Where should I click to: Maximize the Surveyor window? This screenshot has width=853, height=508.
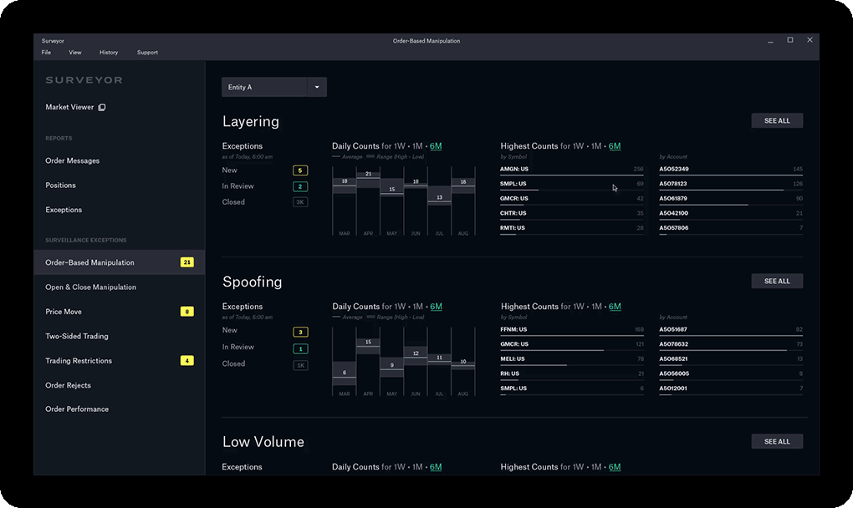(x=790, y=40)
